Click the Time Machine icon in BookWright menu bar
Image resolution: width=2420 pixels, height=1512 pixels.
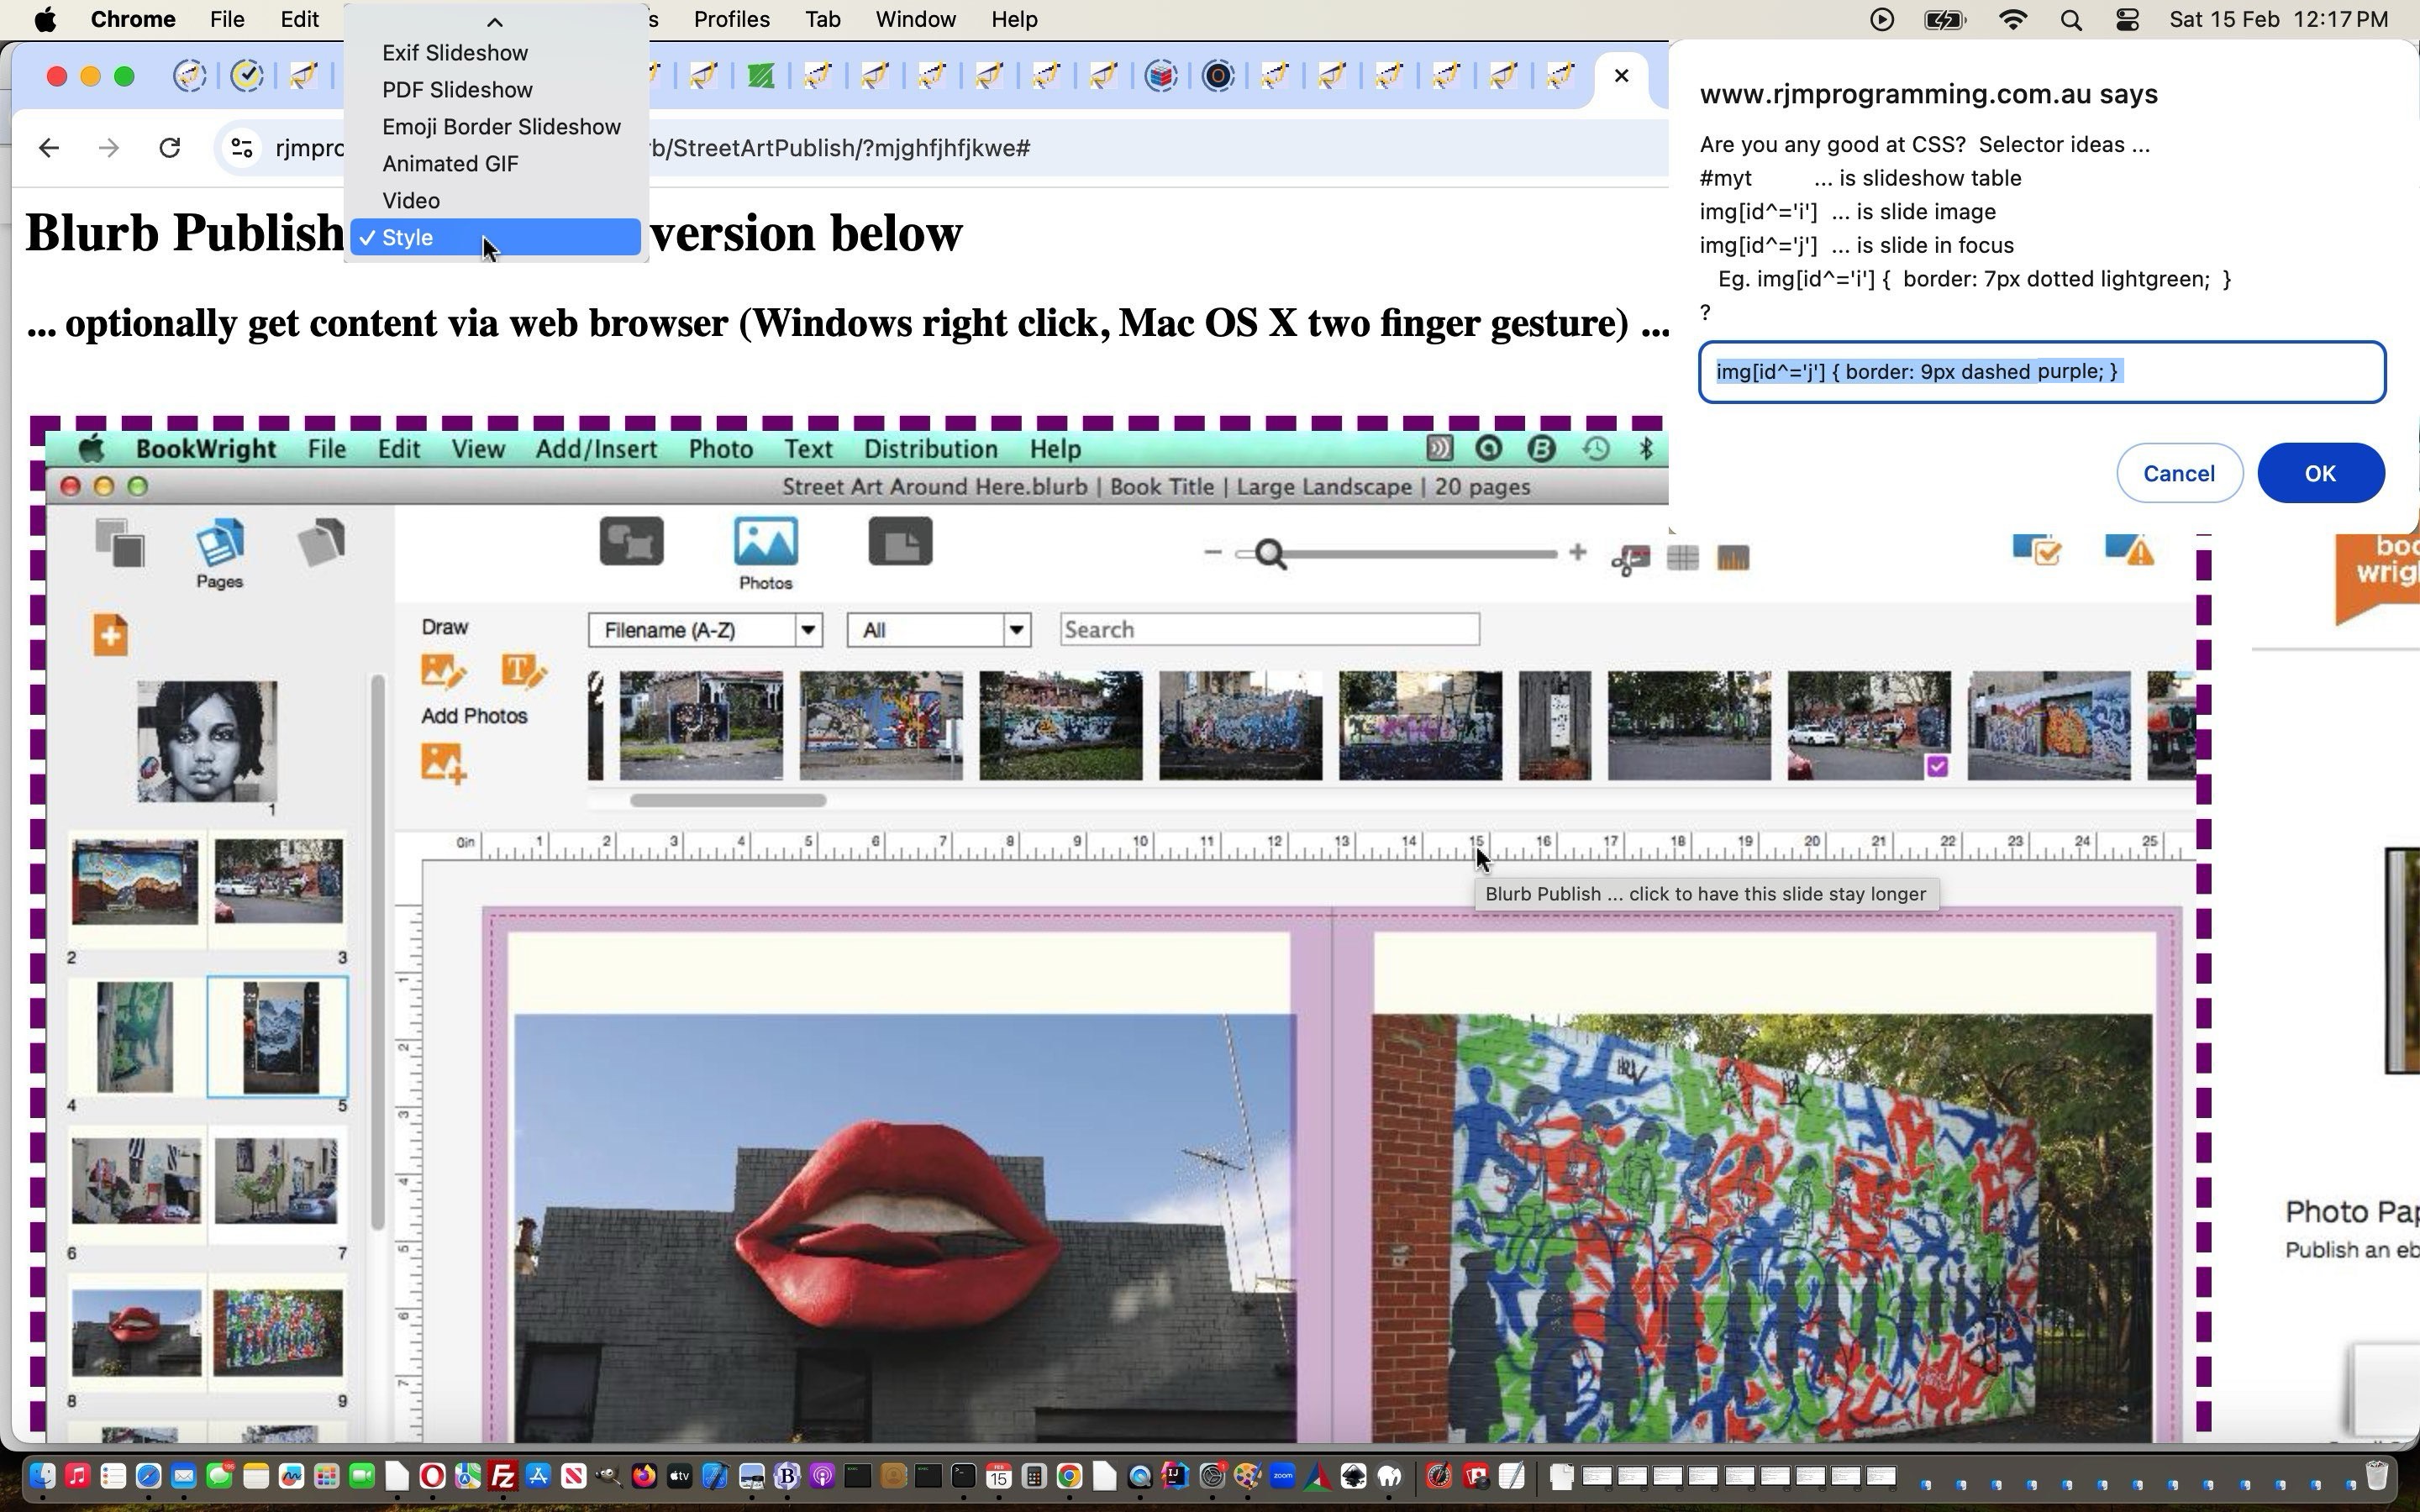click(1596, 448)
